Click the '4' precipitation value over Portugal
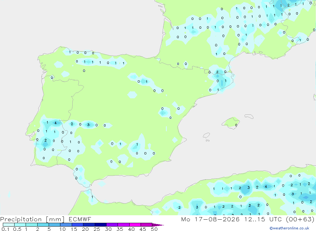The width and height of the screenshot is (316, 231). (55, 123)
